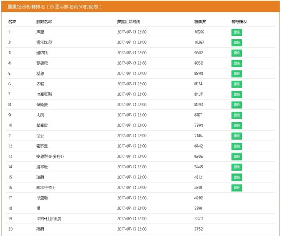Click the vote count 4292

tap(198, 198)
